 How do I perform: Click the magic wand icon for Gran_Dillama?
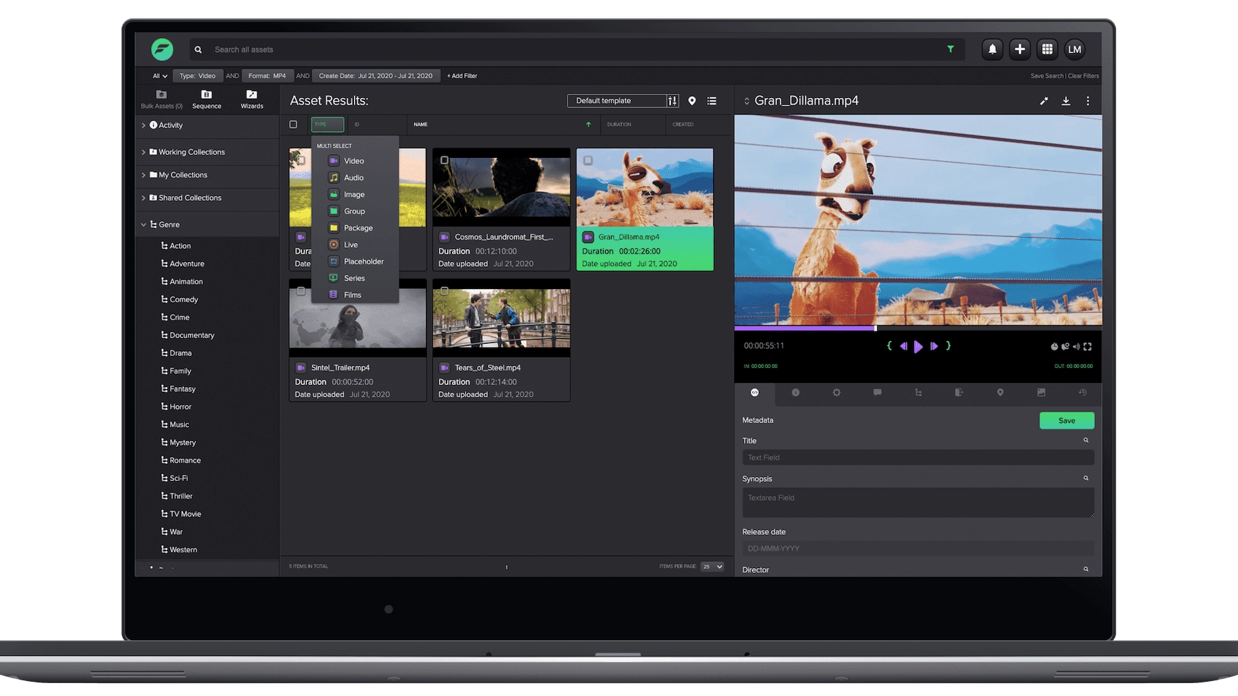pos(1044,101)
